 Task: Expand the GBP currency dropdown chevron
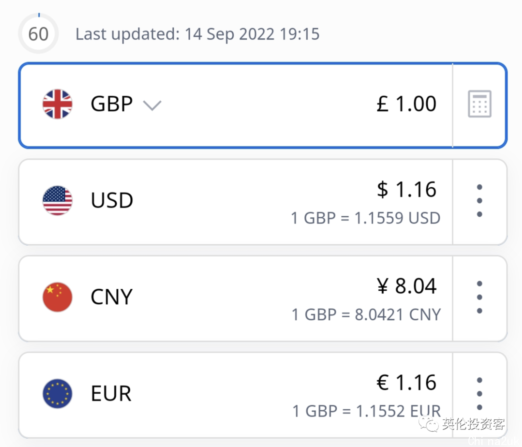[152, 105]
